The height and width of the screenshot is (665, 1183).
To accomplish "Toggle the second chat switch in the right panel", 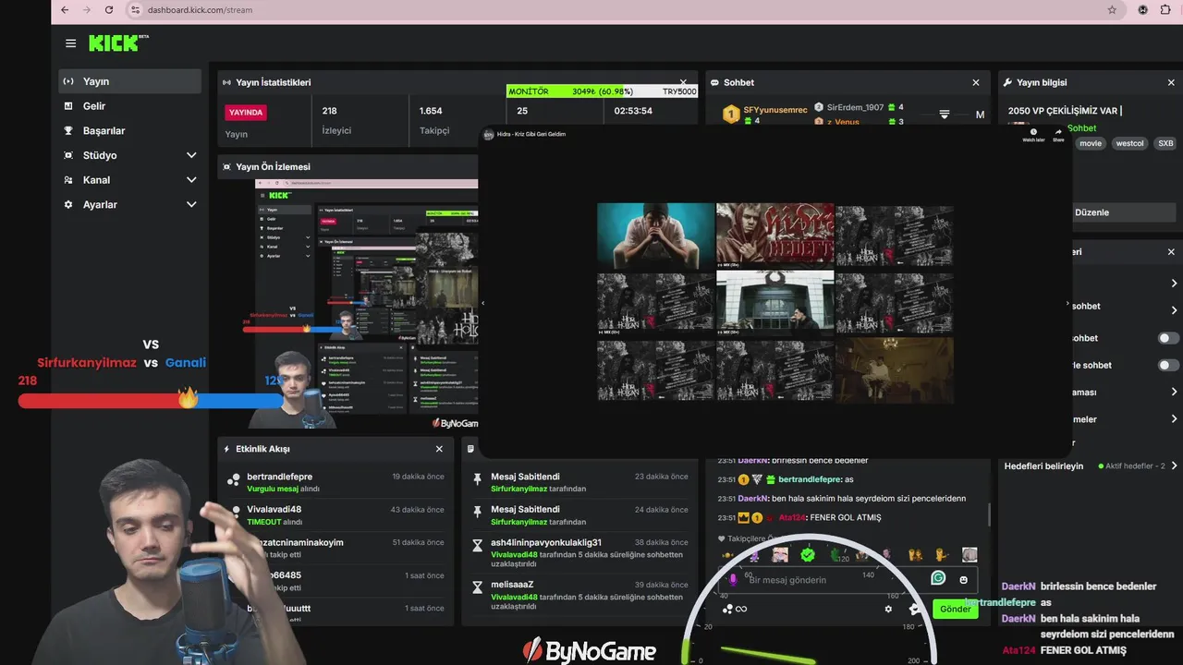I will 1168,365.
